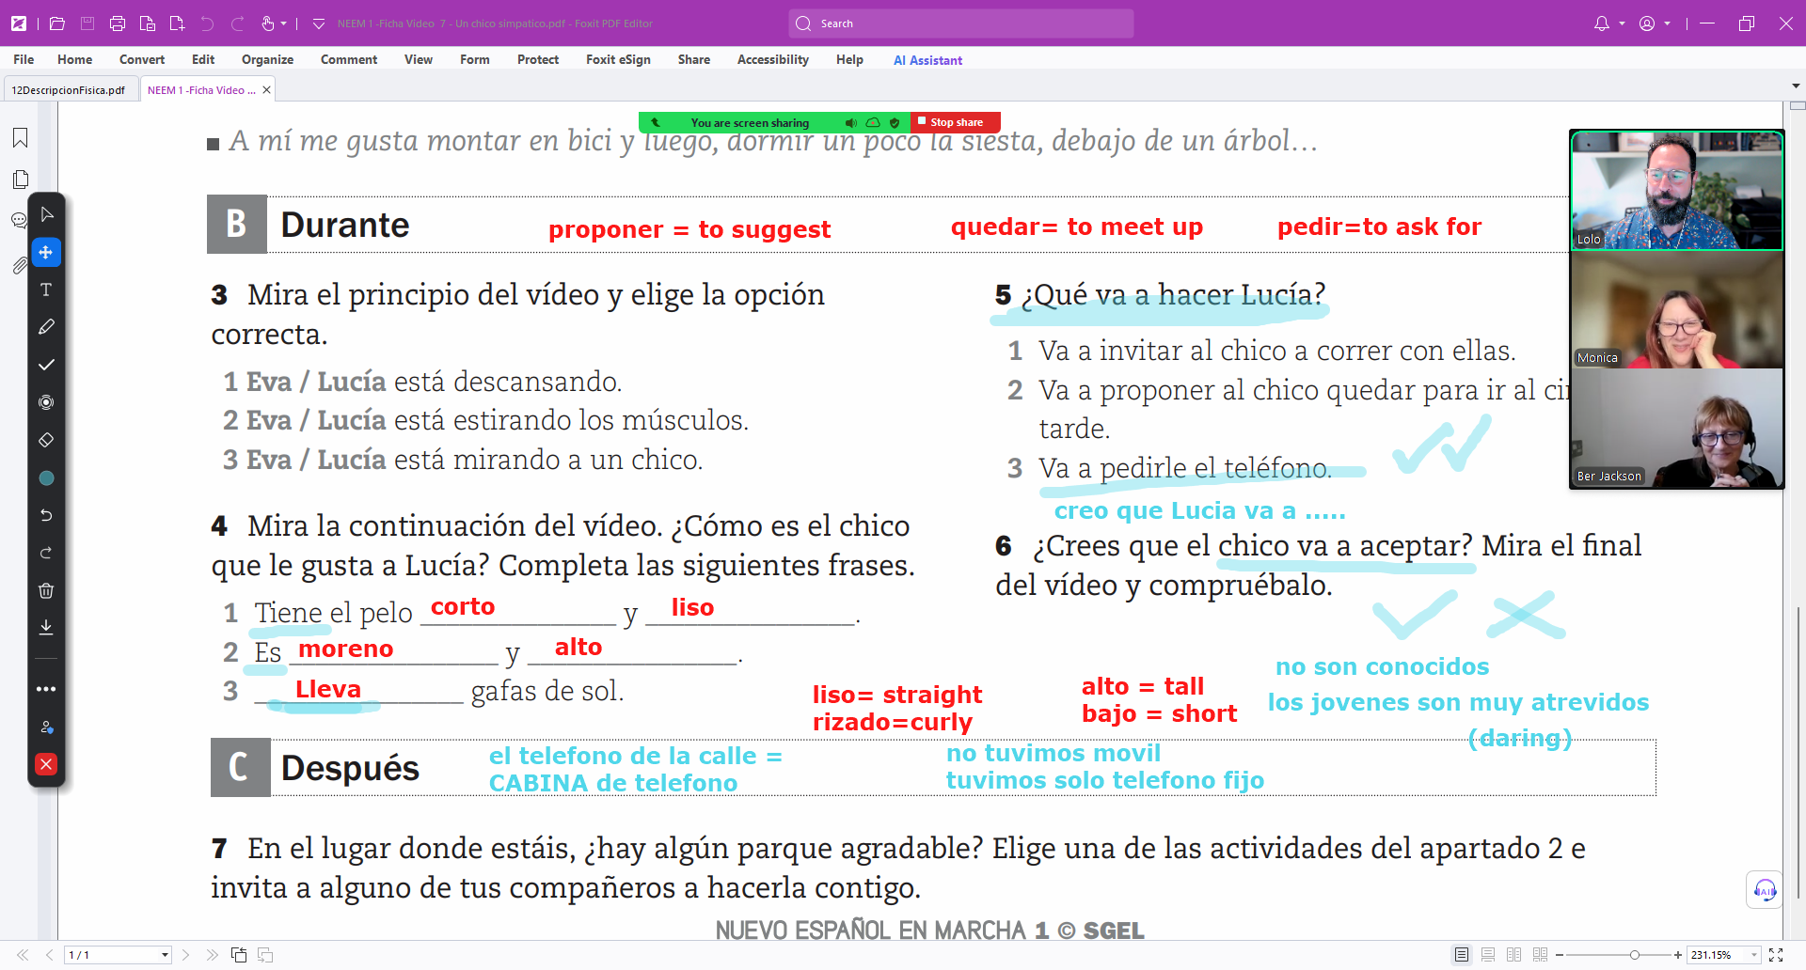The width and height of the screenshot is (1806, 970).
Task: Redo using the title bar arrow
Action: point(238,23)
